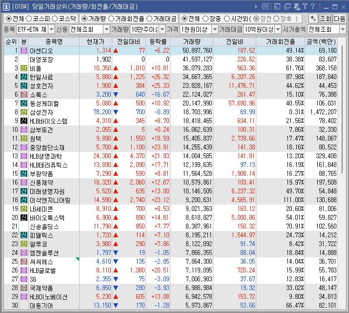This screenshot has height=313, width=349.
Task: Click the window number 1 icon in title bar
Action: pos(6,7)
